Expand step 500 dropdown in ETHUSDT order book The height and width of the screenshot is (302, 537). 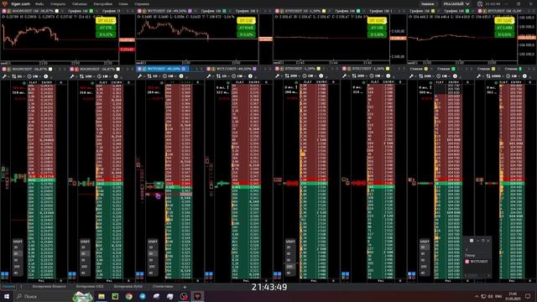293,76
